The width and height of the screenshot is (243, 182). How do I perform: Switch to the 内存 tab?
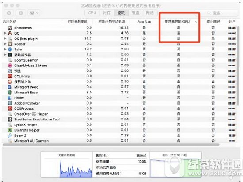(x=106, y=13)
